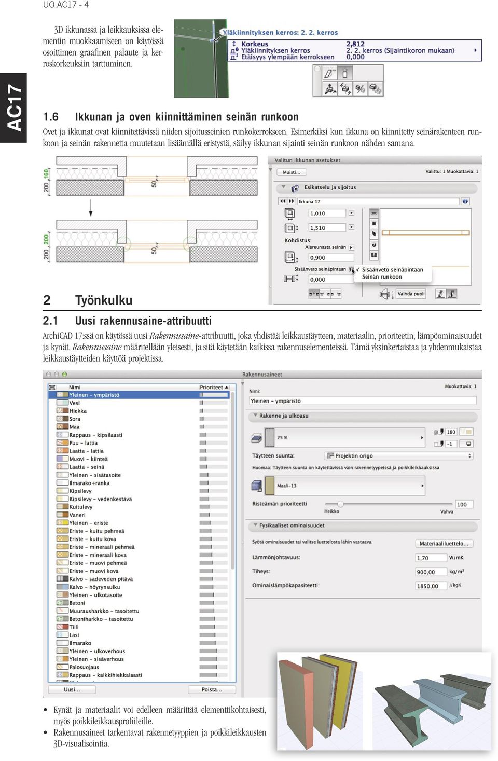Click the fill pen color swatch
498x761 pixels.
point(466,432)
